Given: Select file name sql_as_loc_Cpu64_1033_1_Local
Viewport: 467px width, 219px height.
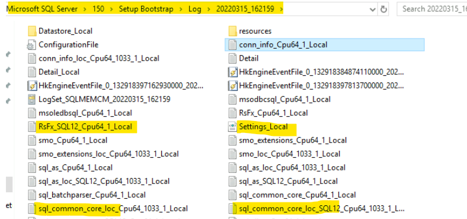Looking at the screenshot, I should point(292,168).
